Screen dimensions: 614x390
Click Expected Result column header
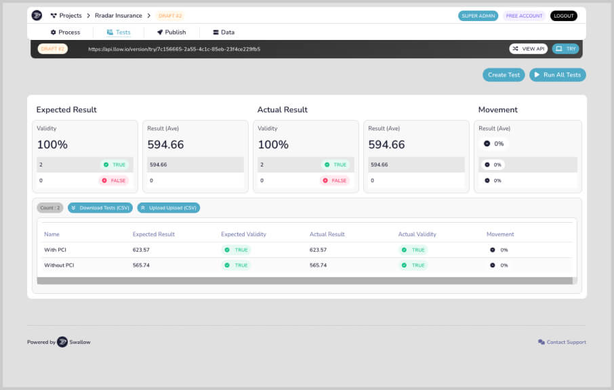153,234
